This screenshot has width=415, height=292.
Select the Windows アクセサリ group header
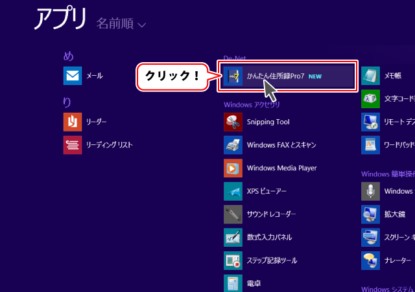point(252,105)
